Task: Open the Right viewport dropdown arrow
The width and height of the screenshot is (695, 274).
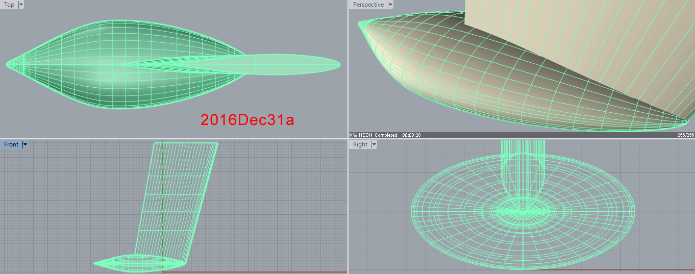Action: [375, 144]
